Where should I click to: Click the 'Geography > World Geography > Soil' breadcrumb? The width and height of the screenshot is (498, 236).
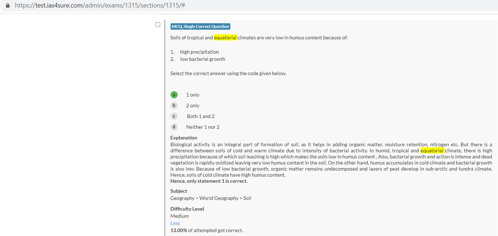pos(211,198)
